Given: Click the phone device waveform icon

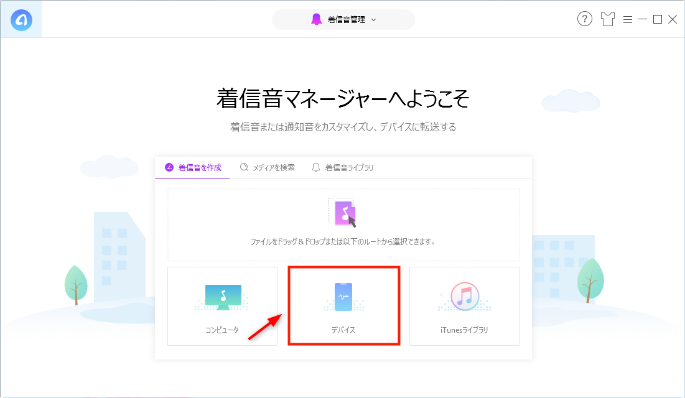Looking at the screenshot, I should point(343,297).
